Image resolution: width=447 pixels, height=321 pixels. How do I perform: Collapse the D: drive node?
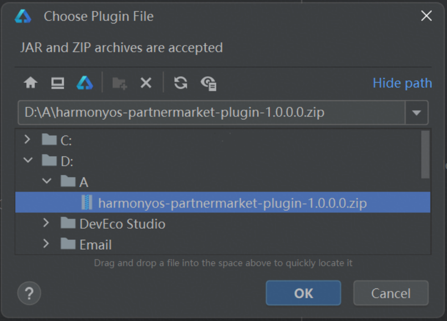tap(28, 160)
